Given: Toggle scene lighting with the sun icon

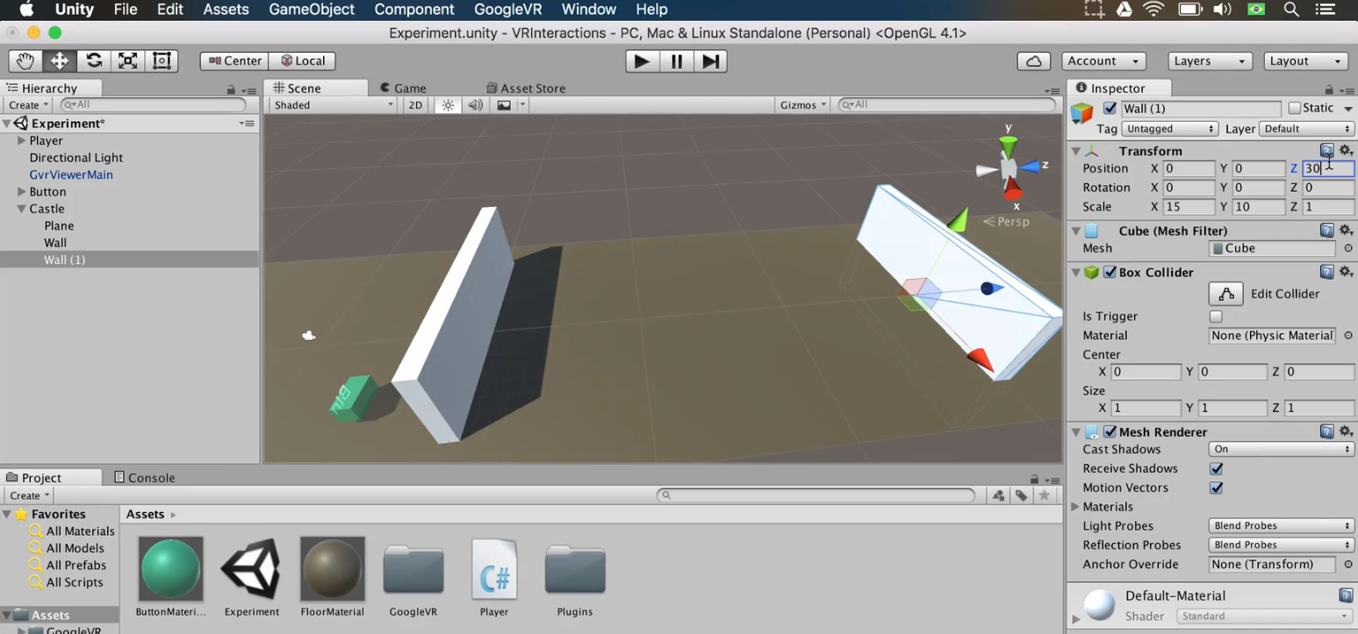Looking at the screenshot, I should 447,104.
